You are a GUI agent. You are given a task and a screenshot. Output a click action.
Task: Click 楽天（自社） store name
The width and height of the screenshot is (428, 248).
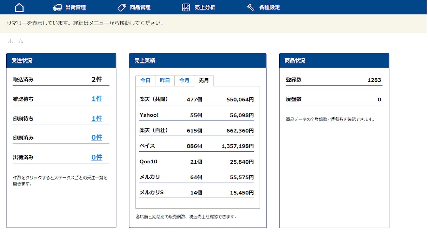tap(154, 130)
